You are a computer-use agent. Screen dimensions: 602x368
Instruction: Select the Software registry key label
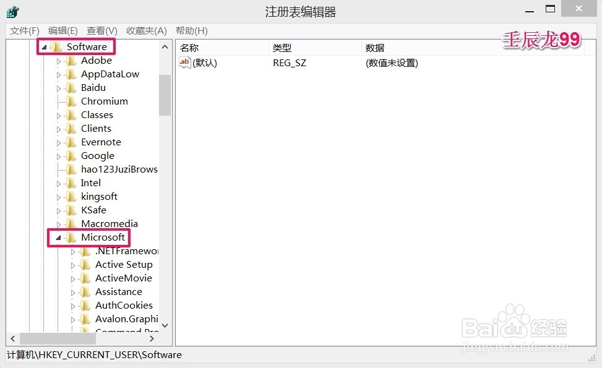pos(87,47)
